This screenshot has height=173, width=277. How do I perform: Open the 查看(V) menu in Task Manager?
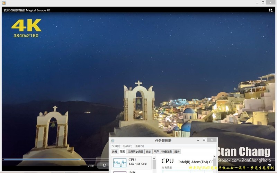(140, 146)
